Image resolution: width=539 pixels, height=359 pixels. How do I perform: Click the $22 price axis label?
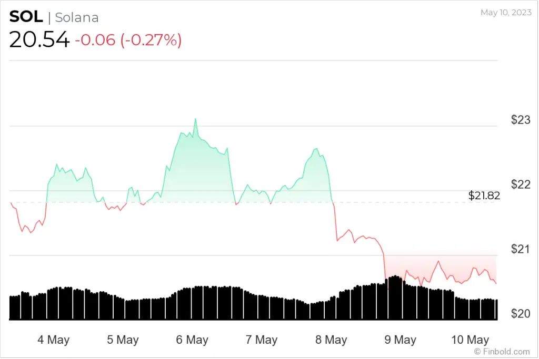coord(521,184)
